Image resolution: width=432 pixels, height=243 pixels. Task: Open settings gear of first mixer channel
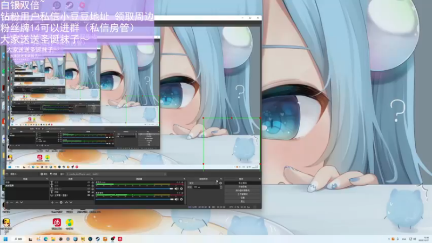point(181,188)
